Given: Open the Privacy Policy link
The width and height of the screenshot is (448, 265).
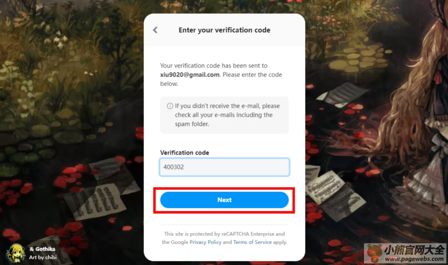Looking at the screenshot, I should point(206,242).
